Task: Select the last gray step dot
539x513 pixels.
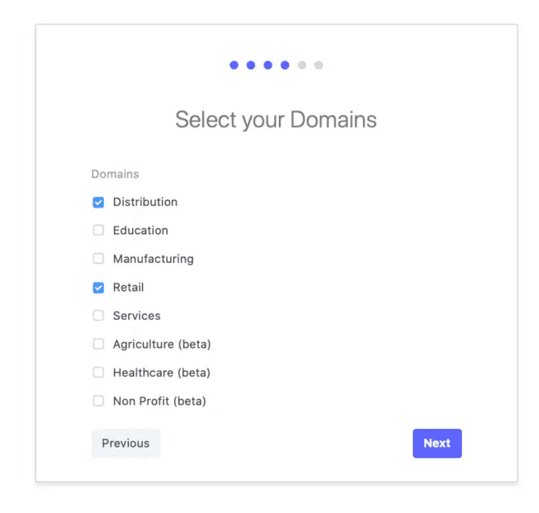Action: pyautogui.click(x=319, y=65)
